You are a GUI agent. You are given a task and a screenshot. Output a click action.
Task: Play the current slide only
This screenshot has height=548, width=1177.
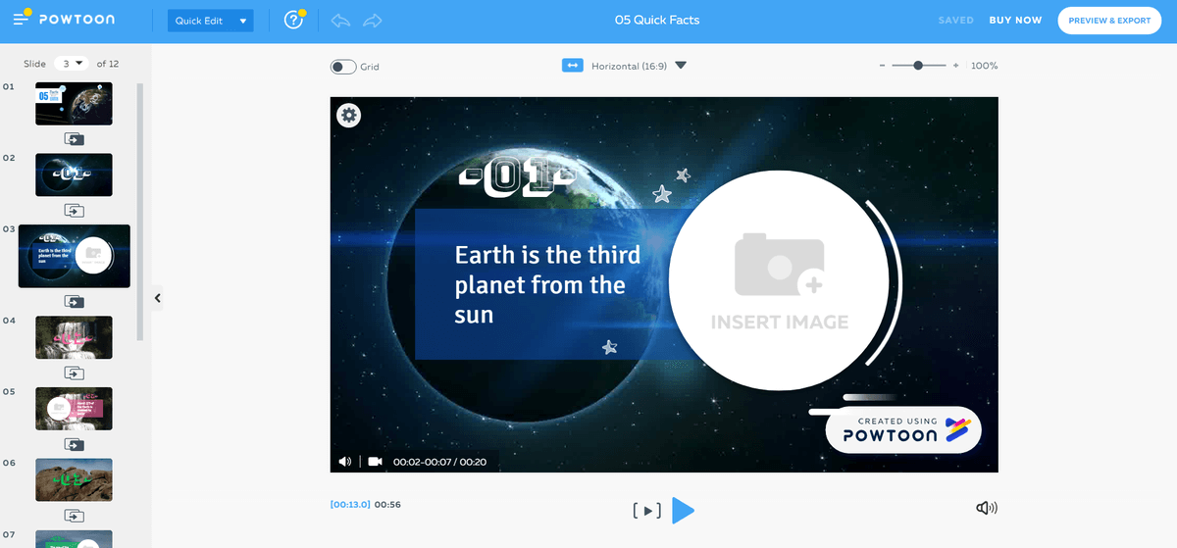(646, 510)
